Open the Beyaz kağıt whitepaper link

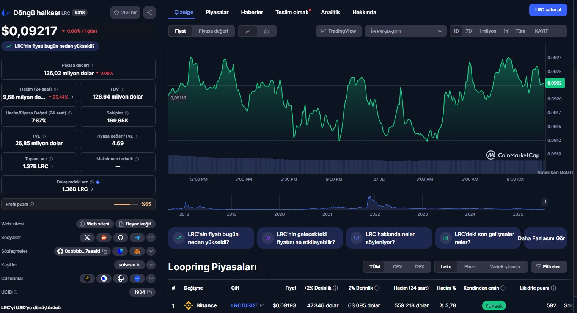(135, 224)
